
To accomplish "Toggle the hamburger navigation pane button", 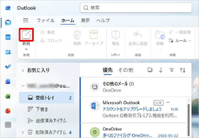I will (x=26, y=20).
